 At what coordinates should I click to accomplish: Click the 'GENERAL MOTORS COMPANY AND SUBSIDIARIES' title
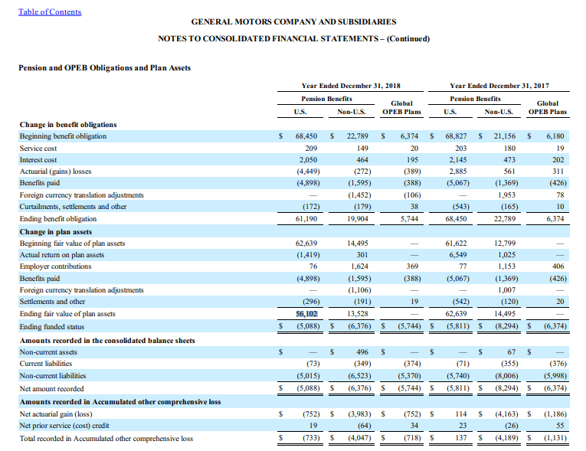point(293,22)
